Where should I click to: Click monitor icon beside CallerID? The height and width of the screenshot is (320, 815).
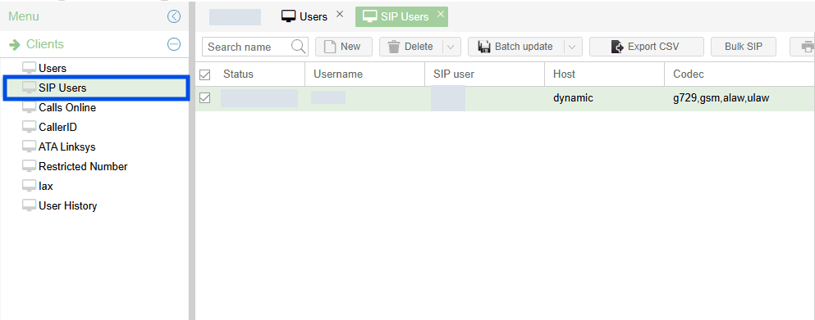coord(29,127)
